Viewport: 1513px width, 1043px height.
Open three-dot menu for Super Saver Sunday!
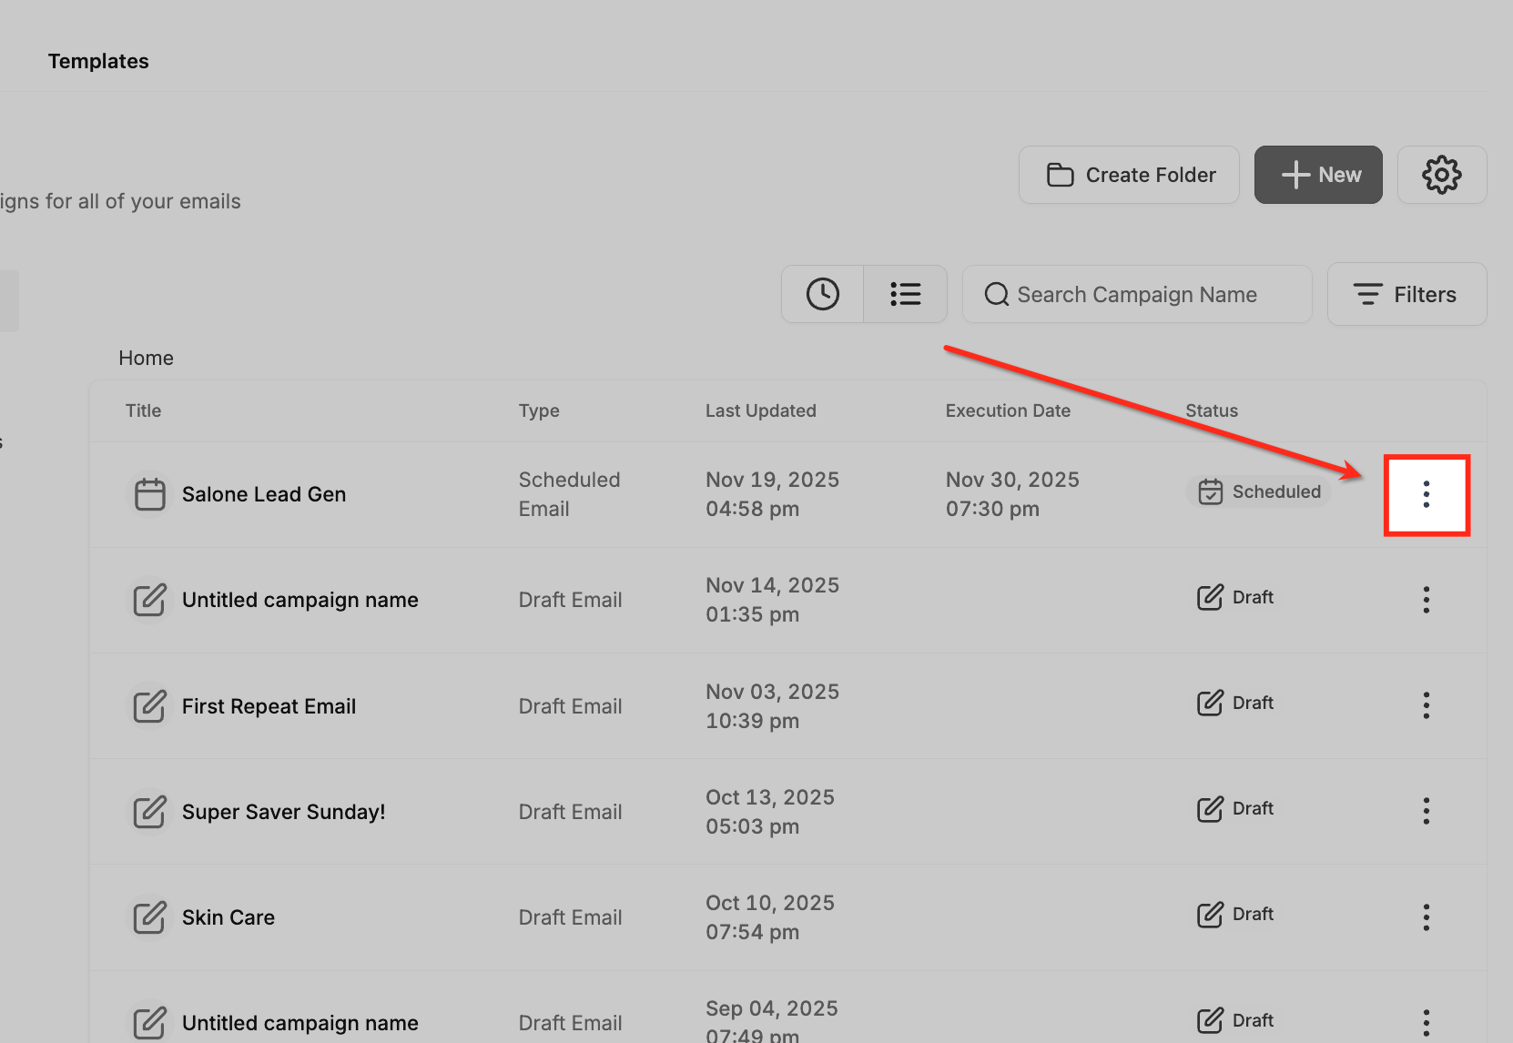coord(1427,811)
